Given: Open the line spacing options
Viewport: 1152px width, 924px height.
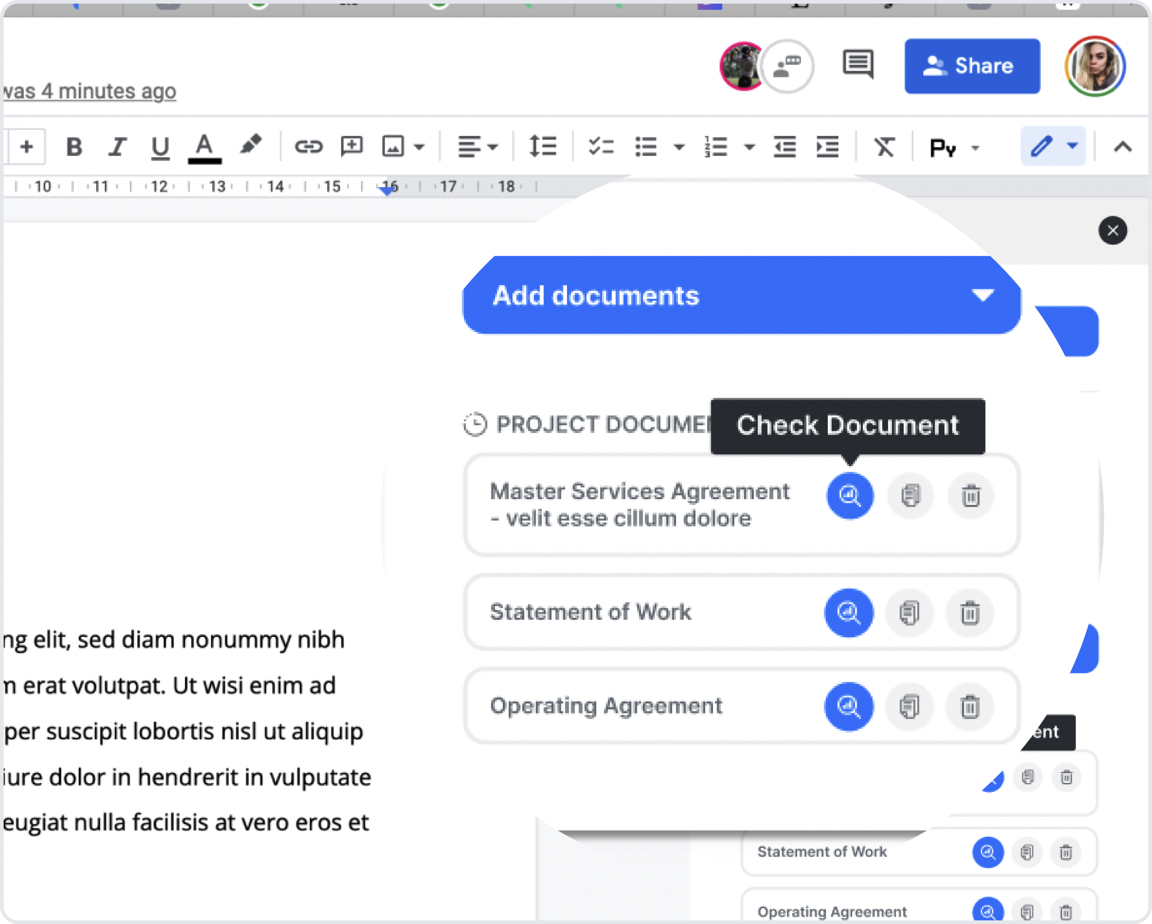Looking at the screenshot, I should pyautogui.click(x=543, y=146).
